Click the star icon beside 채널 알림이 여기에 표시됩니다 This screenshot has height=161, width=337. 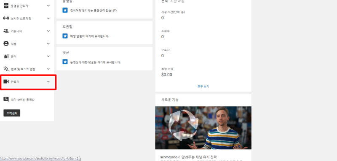coord(65,36)
